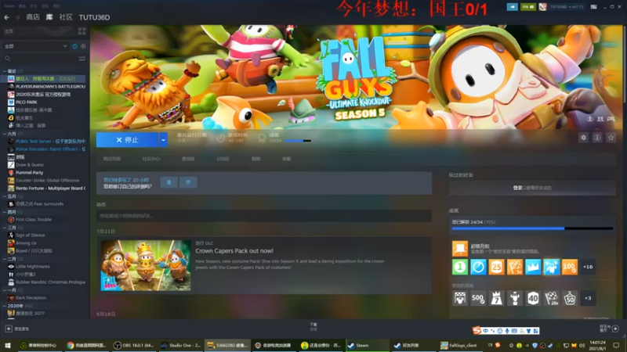Add game to favorites star icon
Viewport: 627px width, 352px height.
tap(611, 138)
